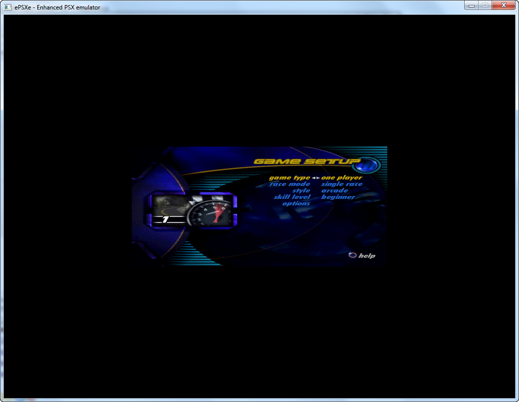Click the ePSXe window icon in the title bar
Viewport: 519px width, 402px height.
7,7
